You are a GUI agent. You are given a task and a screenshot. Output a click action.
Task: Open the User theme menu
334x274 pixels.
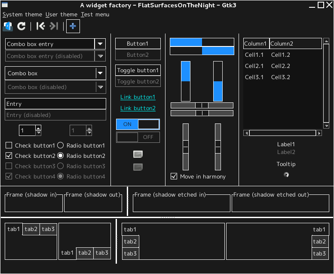[61, 15]
